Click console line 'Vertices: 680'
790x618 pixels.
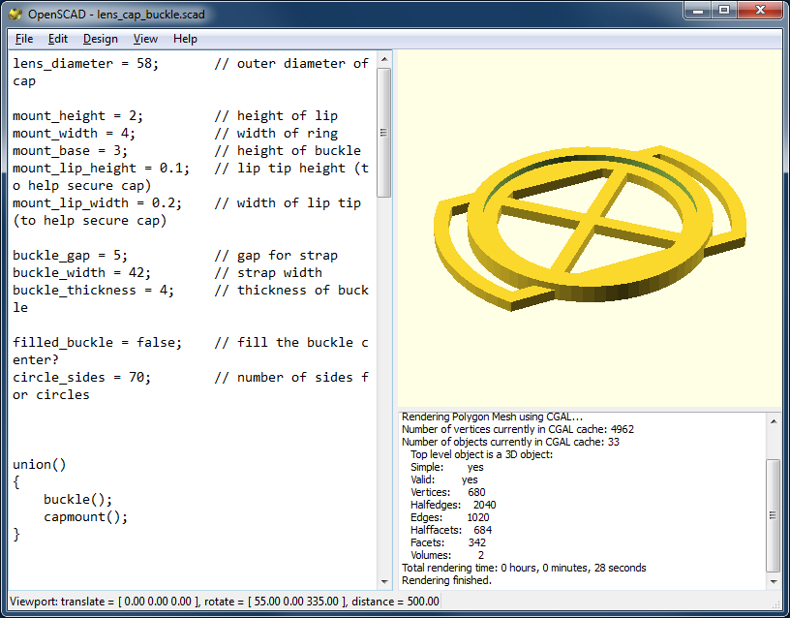[x=448, y=492]
